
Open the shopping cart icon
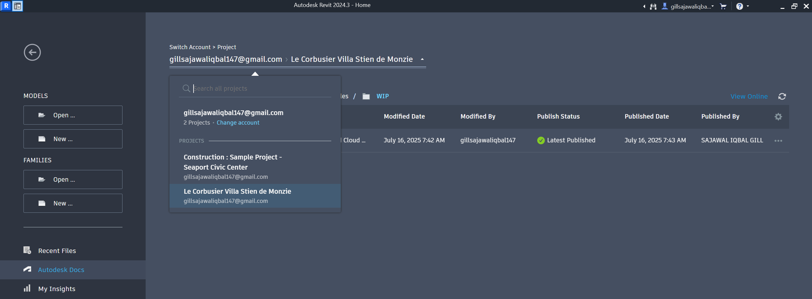click(723, 6)
